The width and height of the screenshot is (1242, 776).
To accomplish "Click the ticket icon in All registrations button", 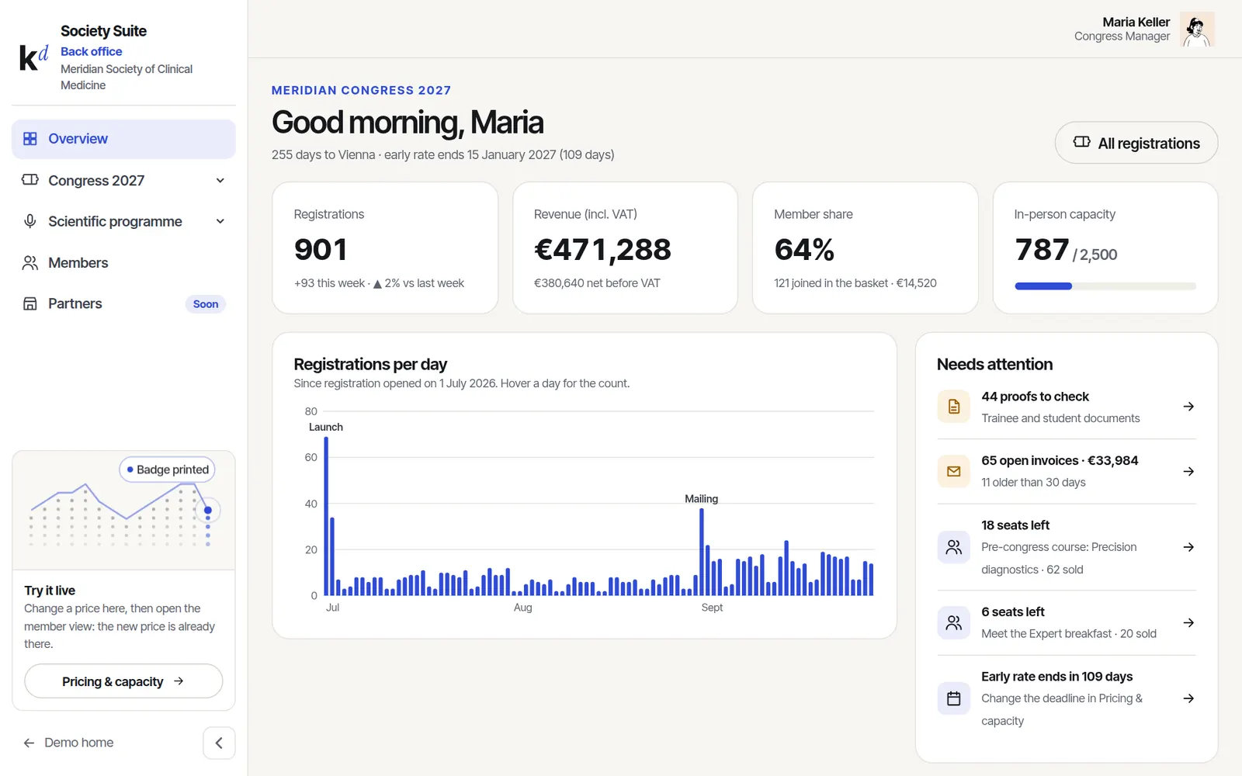I will [1081, 142].
